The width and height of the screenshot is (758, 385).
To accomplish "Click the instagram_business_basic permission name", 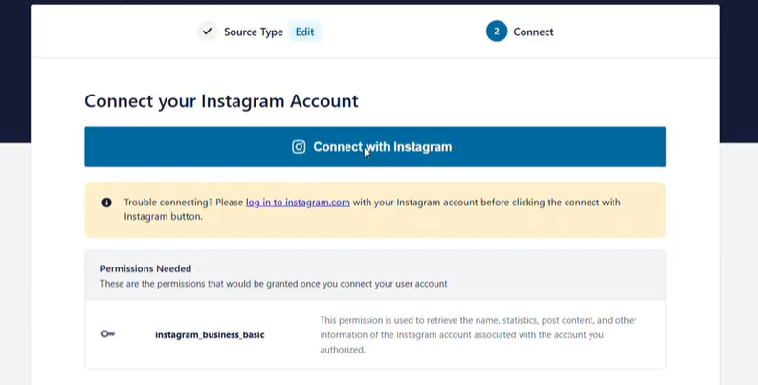I will 210,335.
